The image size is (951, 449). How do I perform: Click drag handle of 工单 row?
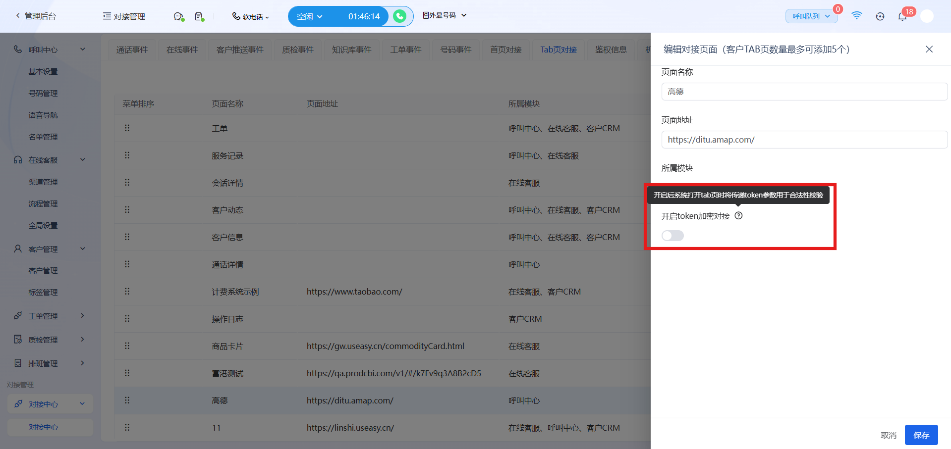(x=127, y=128)
